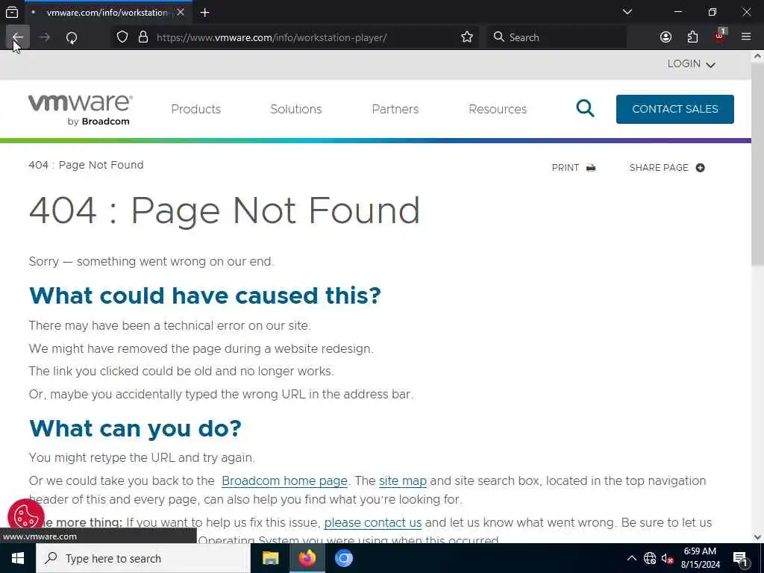
Task: Open the cookie settings round button
Action: [x=26, y=516]
